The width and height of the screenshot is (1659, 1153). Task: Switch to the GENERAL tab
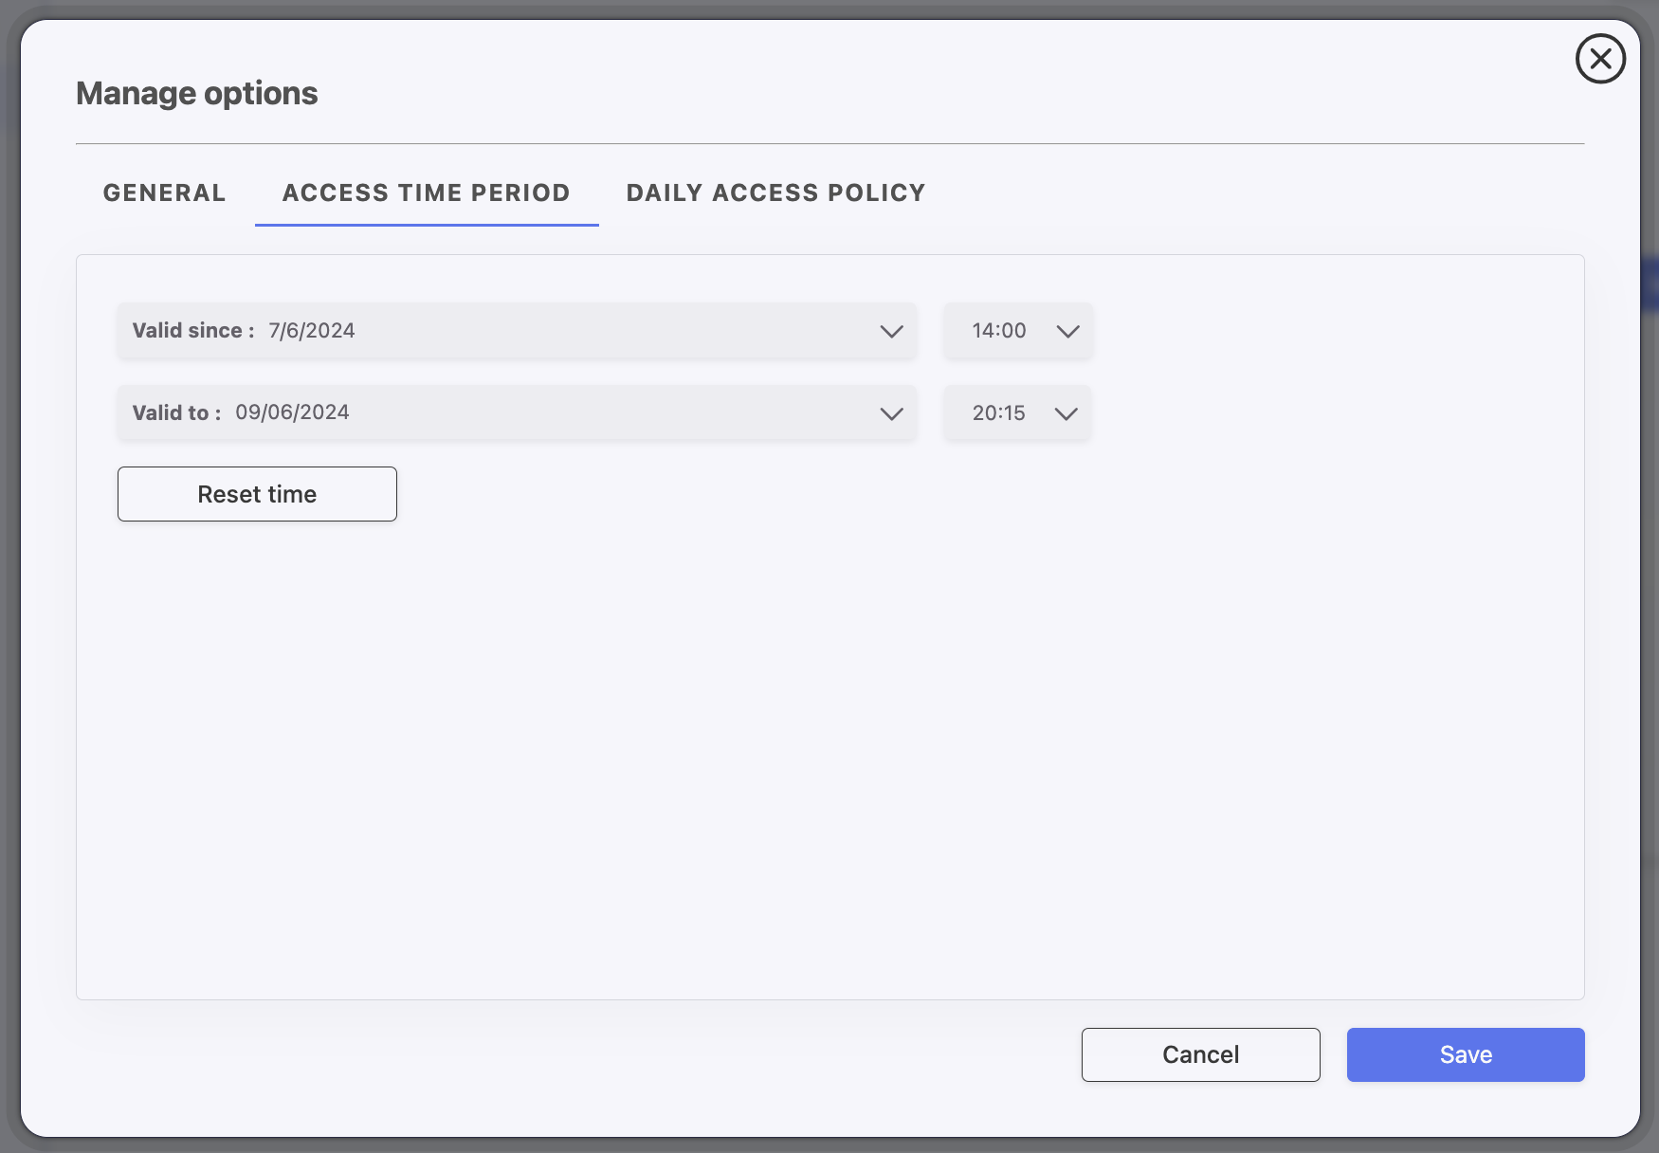tap(164, 192)
